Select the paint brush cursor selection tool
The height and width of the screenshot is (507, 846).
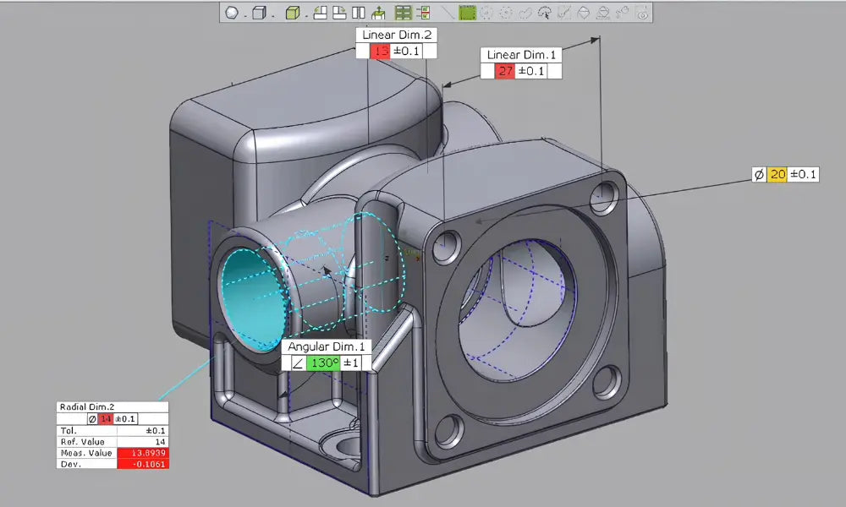[x=544, y=13]
